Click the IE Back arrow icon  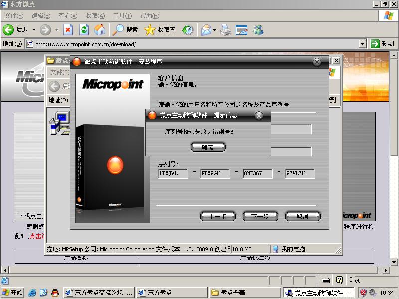[x=8, y=30]
